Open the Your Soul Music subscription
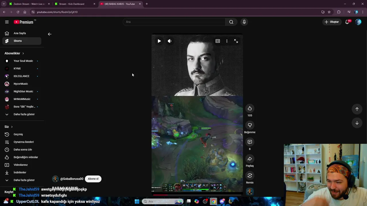 coord(22,61)
